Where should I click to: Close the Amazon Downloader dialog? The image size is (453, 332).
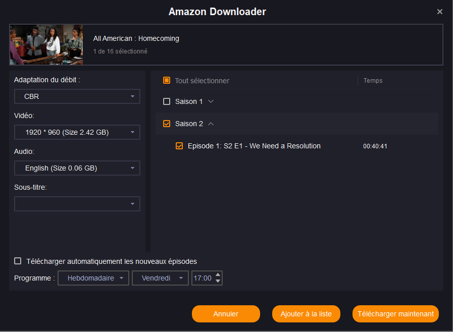click(x=440, y=12)
